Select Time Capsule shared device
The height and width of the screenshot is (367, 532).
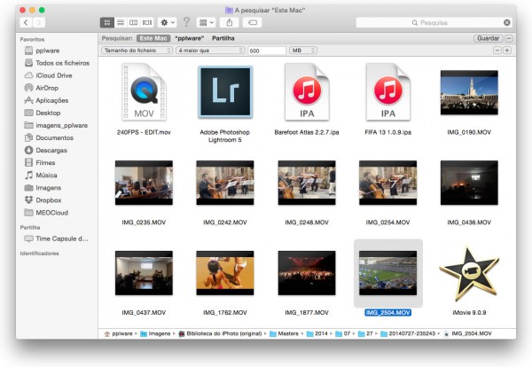click(57, 238)
